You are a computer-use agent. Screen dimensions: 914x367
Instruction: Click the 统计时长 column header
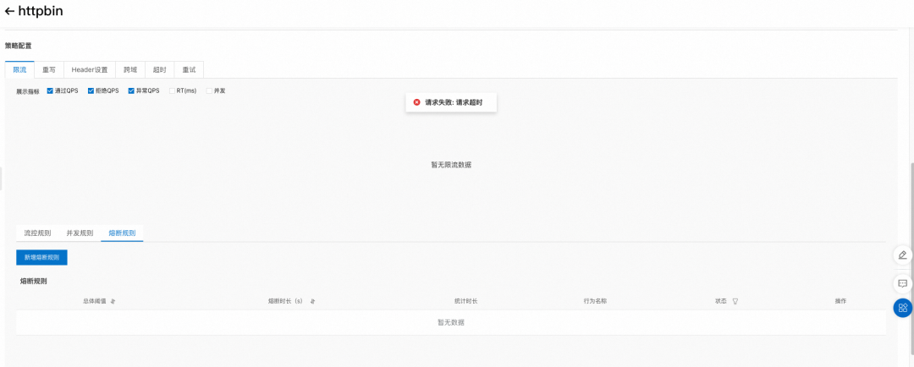click(466, 301)
